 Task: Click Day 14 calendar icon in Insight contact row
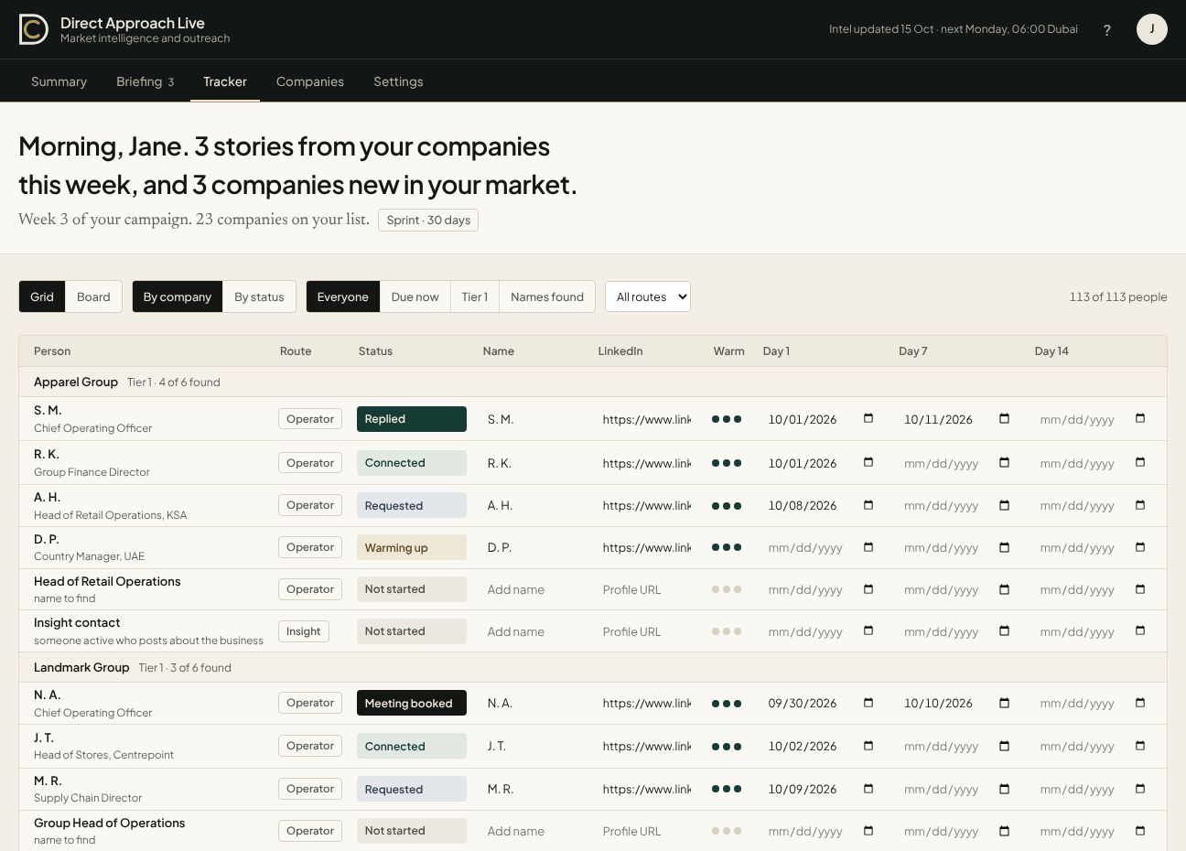tap(1140, 630)
